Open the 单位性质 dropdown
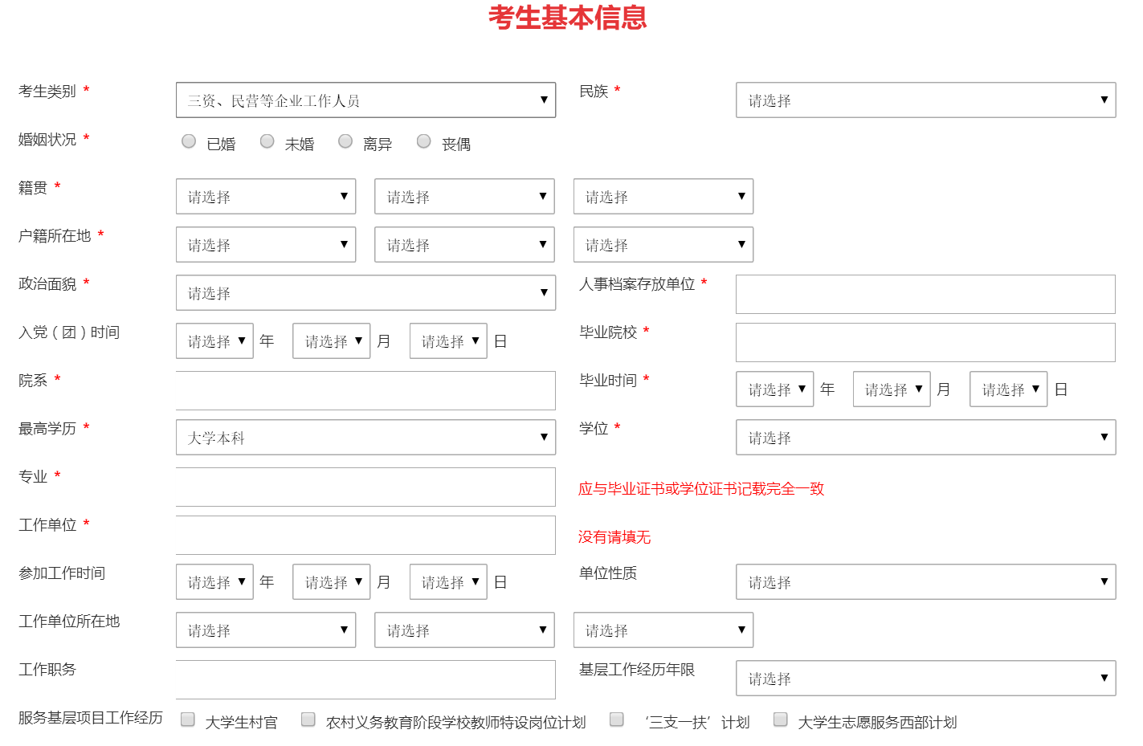 coord(925,582)
